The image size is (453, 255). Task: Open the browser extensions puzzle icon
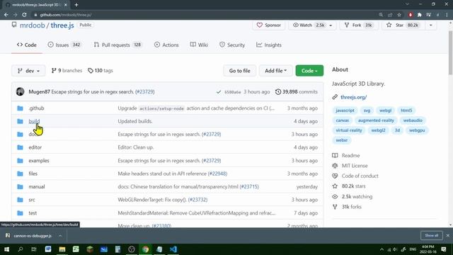coord(420,15)
